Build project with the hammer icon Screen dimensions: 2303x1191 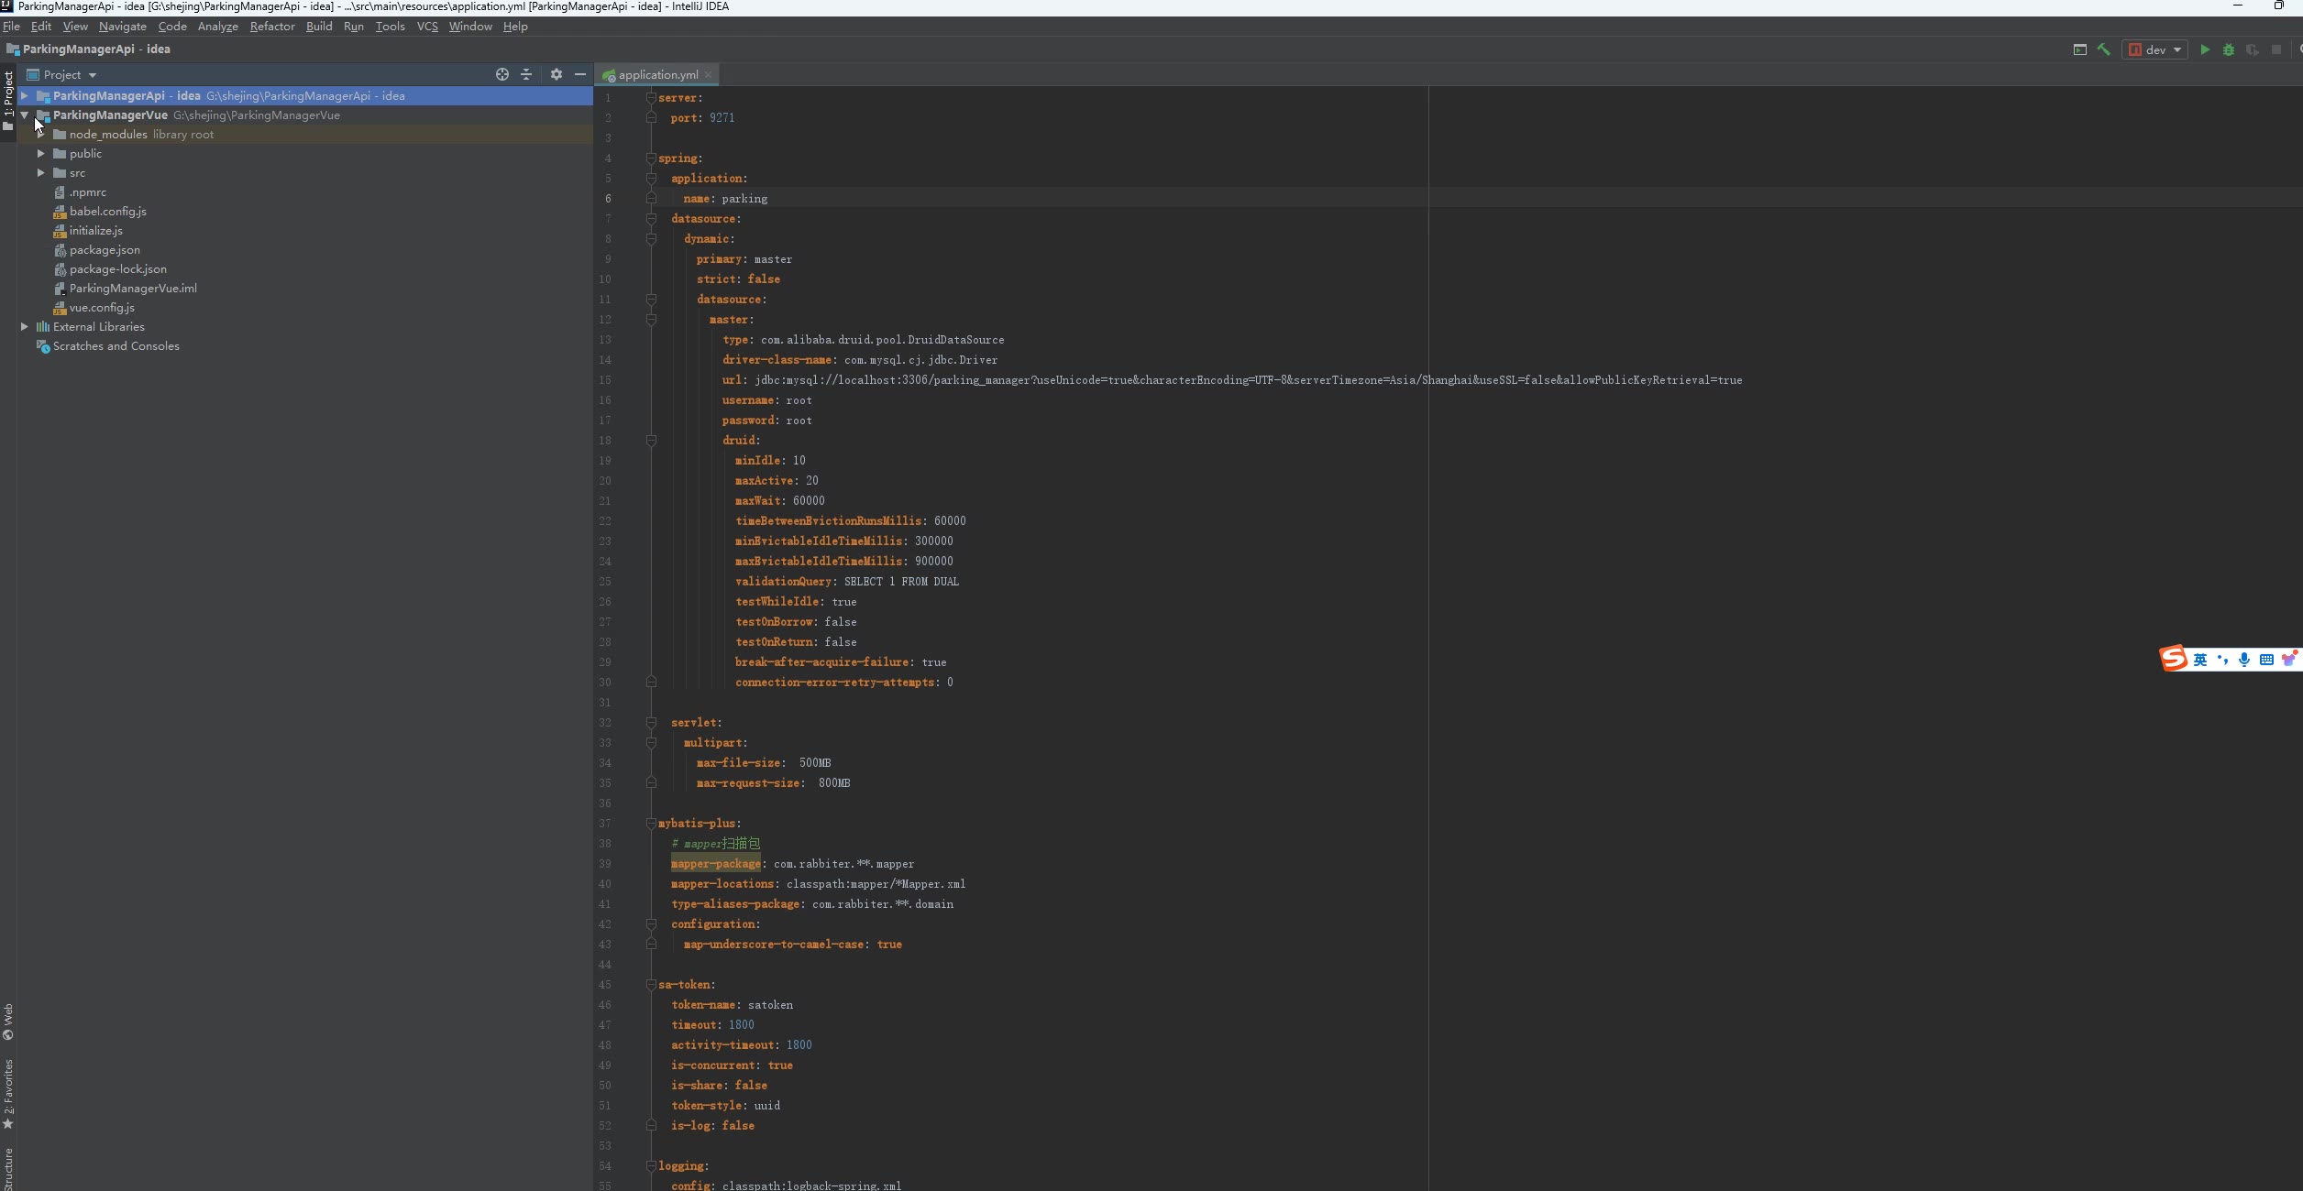click(x=2104, y=49)
